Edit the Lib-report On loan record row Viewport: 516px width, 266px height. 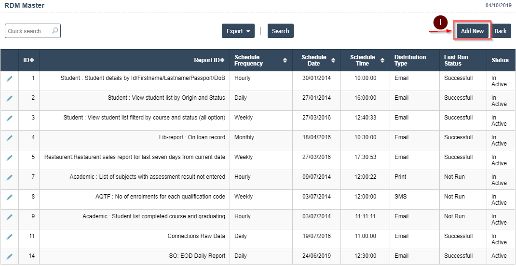pos(9,138)
